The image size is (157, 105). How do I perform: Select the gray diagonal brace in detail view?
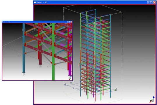coord(47,58)
